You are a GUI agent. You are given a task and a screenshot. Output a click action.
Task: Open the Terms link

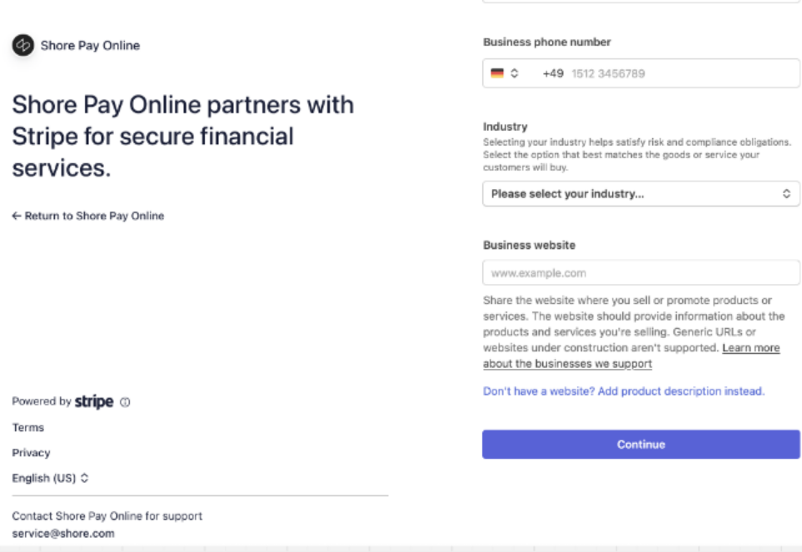[x=28, y=428]
